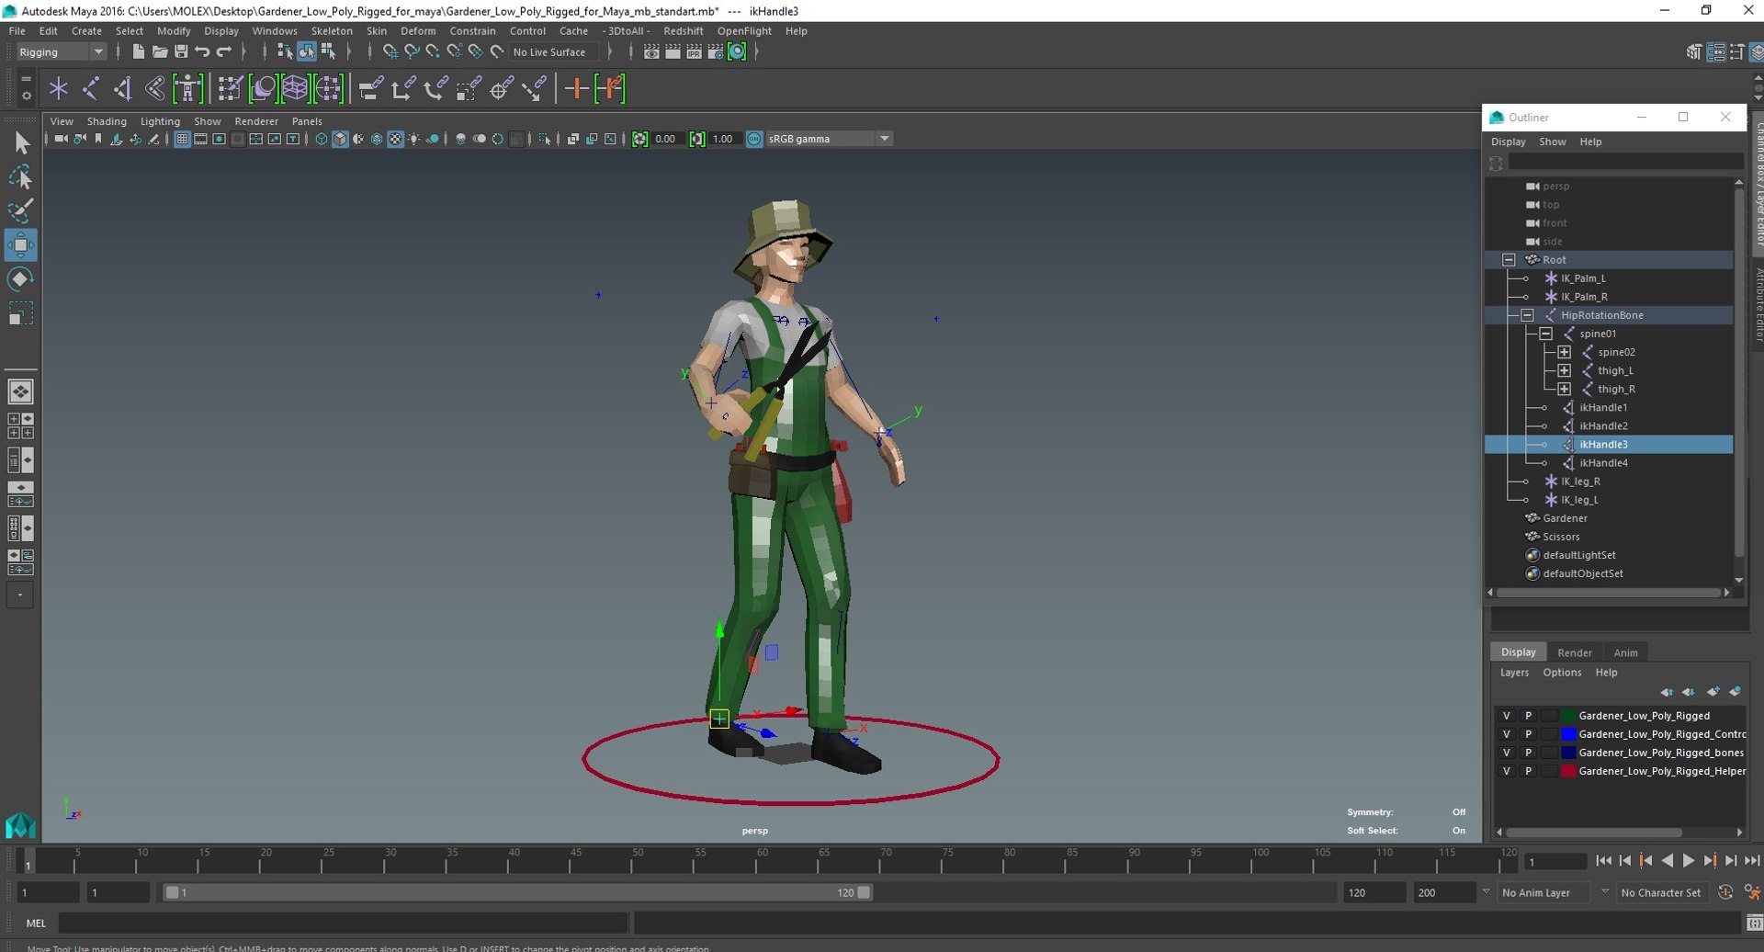1764x952 pixels.
Task: Activate the Lasso Select tool
Action: [x=21, y=177]
